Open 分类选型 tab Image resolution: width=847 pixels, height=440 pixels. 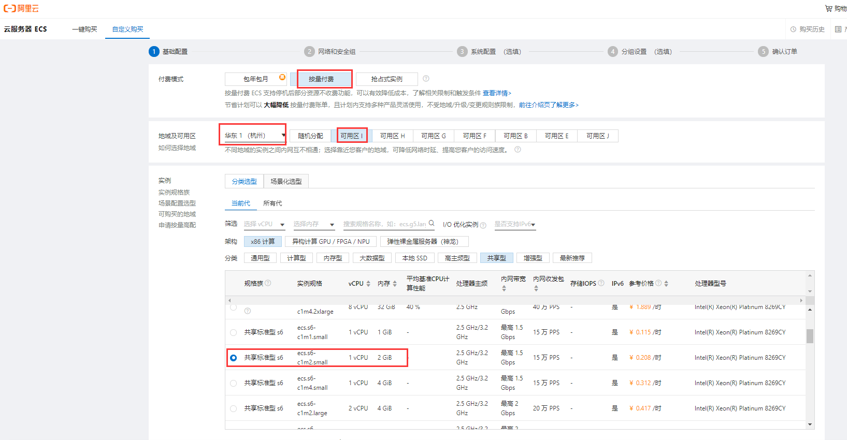[244, 181]
